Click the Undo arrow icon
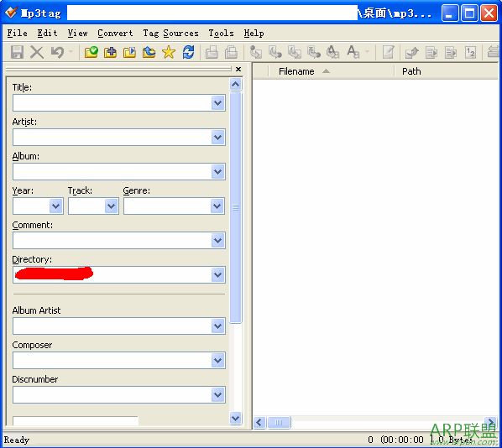This screenshot has height=448, width=502. (x=57, y=52)
